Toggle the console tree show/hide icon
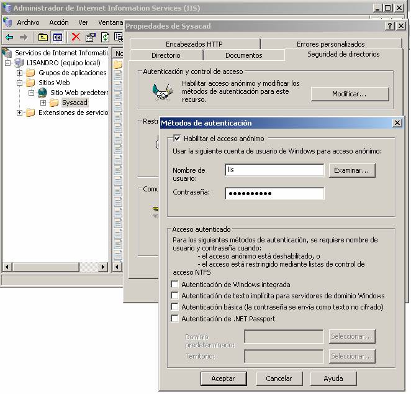The height and width of the screenshot is (394, 411). 57,37
